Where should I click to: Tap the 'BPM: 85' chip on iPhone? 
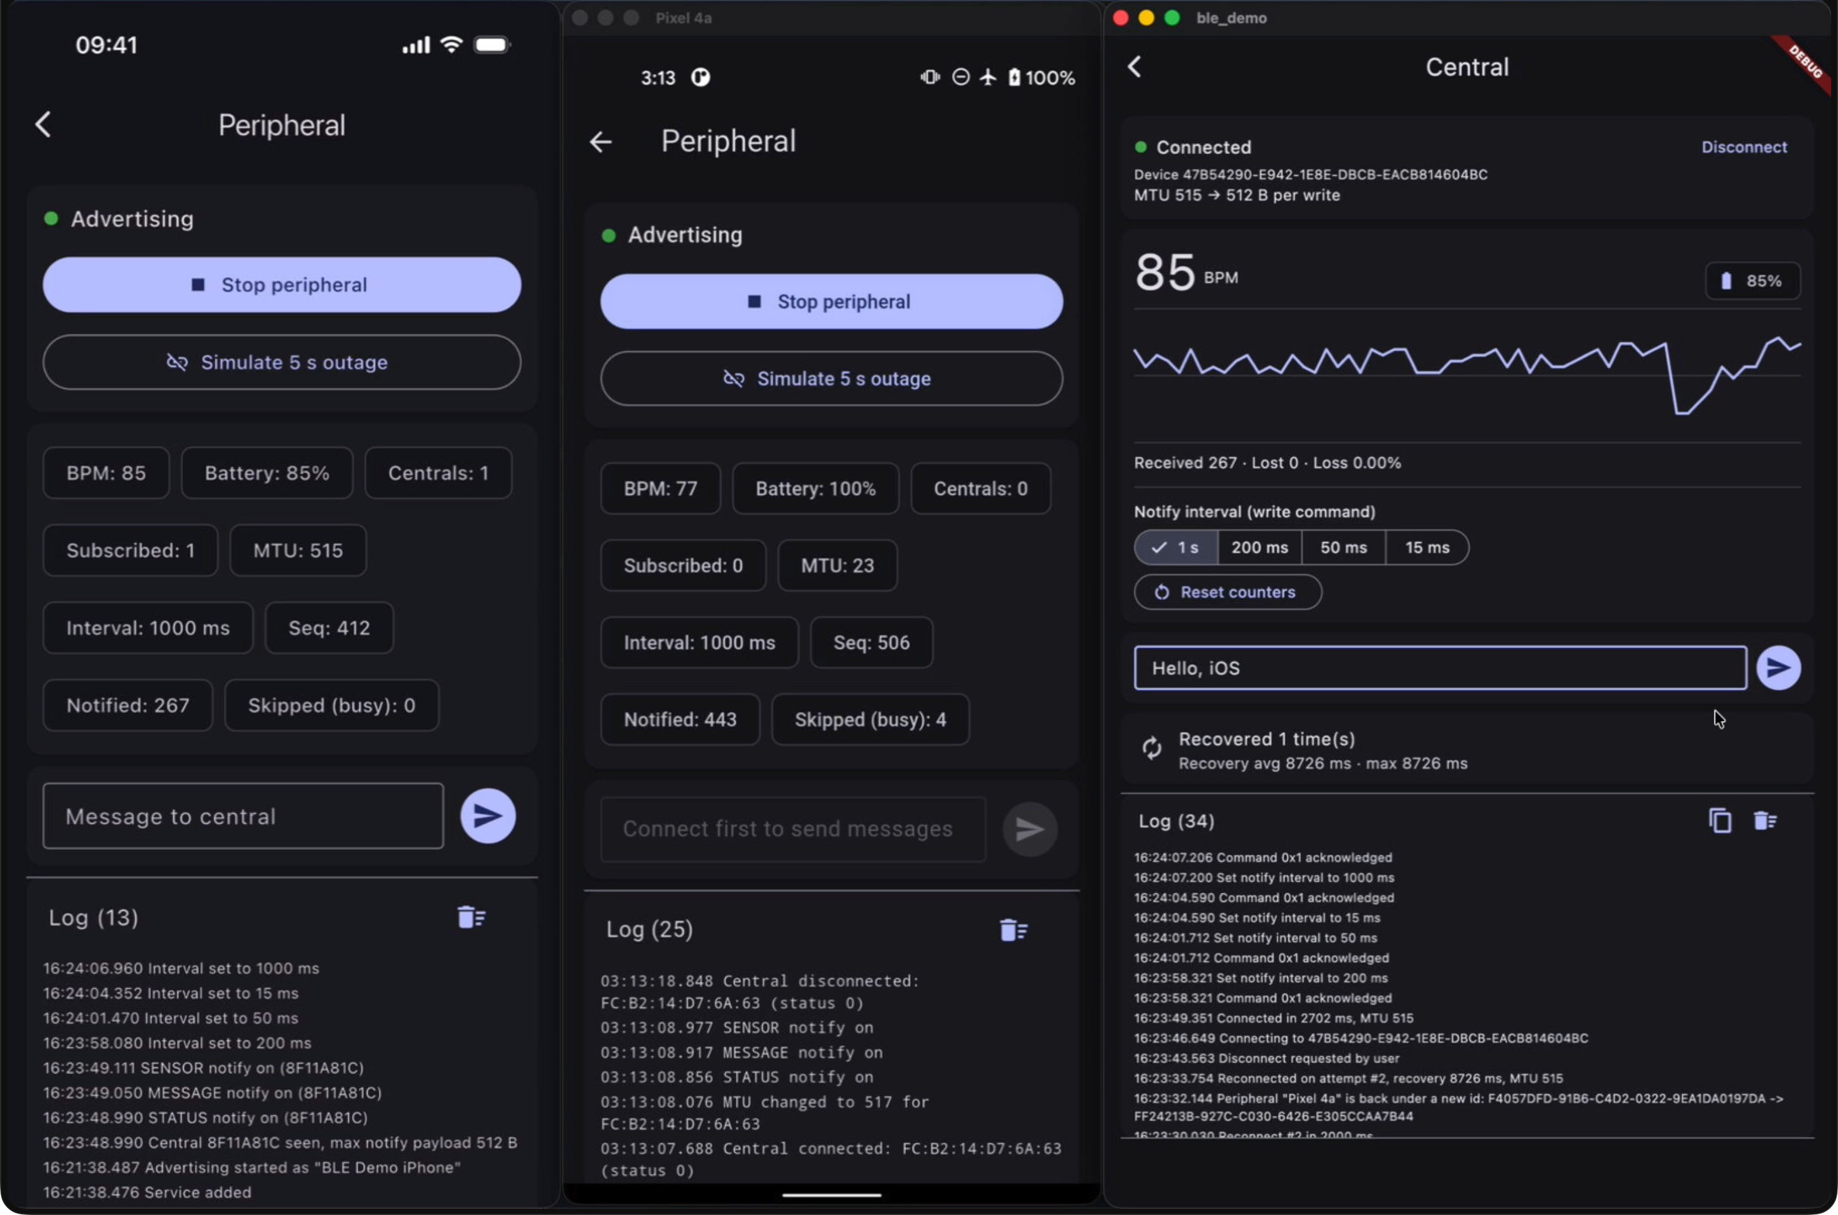pyautogui.click(x=106, y=474)
